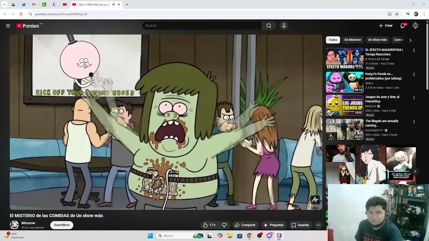
Task: Save video with Guardar button
Action: 300,225
